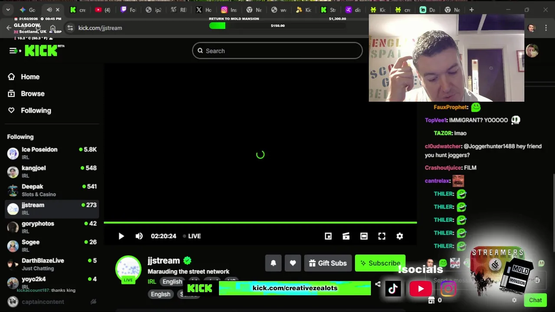Open chat settings gear icon
This screenshot has height=312, width=555.
pyautogui.click(x=514, y=300)
